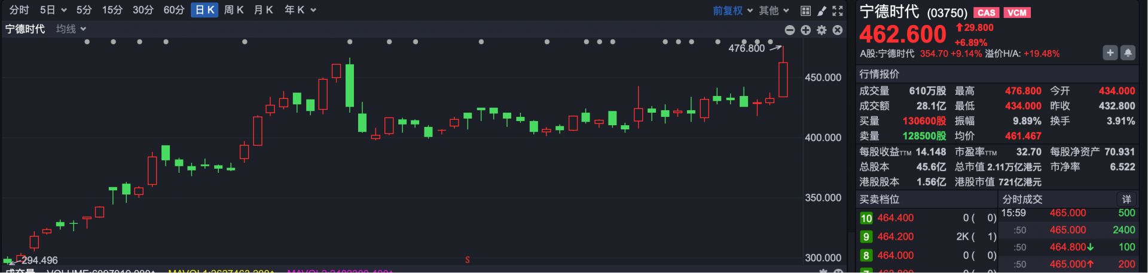Click the 成交量 value 610万股

click(x=927, y=91)
